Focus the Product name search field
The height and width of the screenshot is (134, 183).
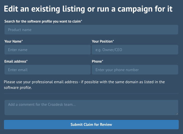pyautogui.click(x=91, y=30)
